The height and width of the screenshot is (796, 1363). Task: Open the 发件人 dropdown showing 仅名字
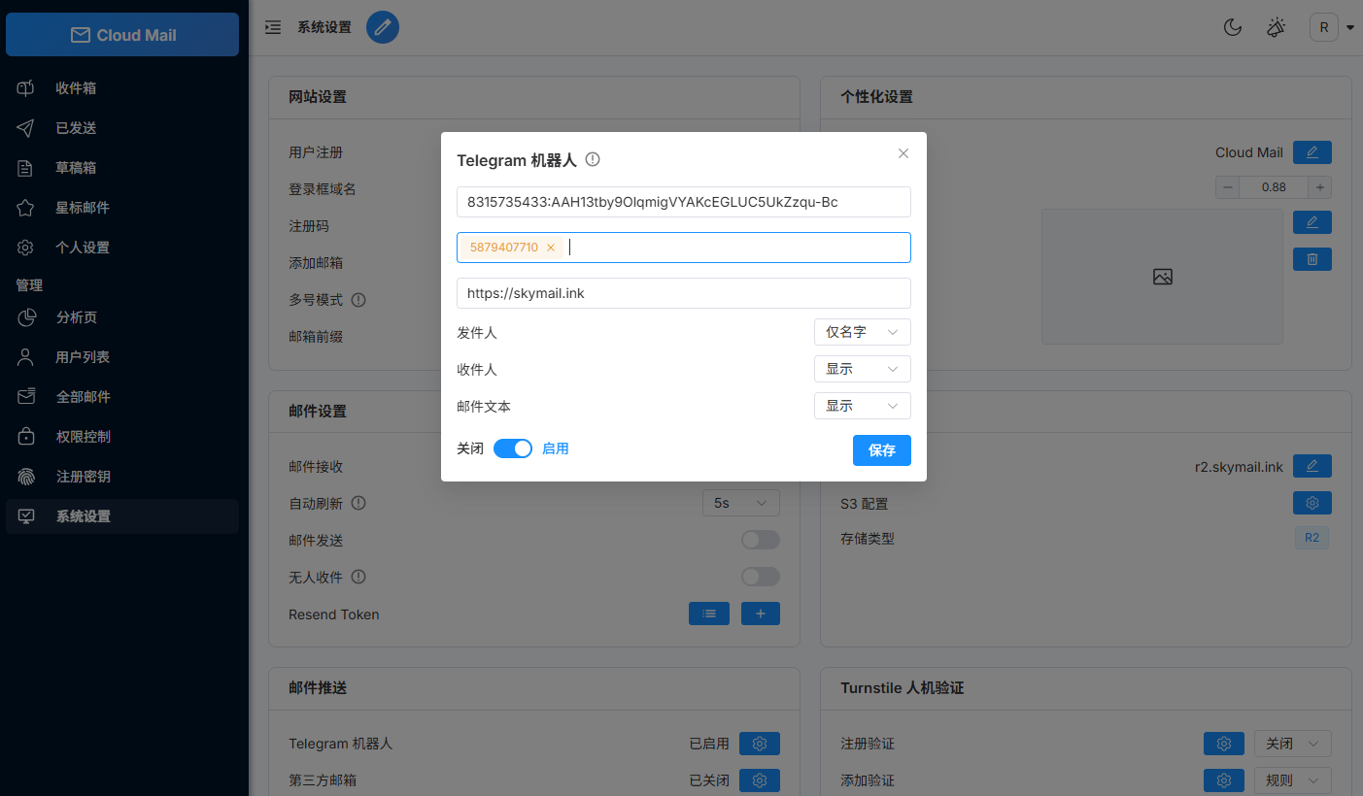coord(862,332)
